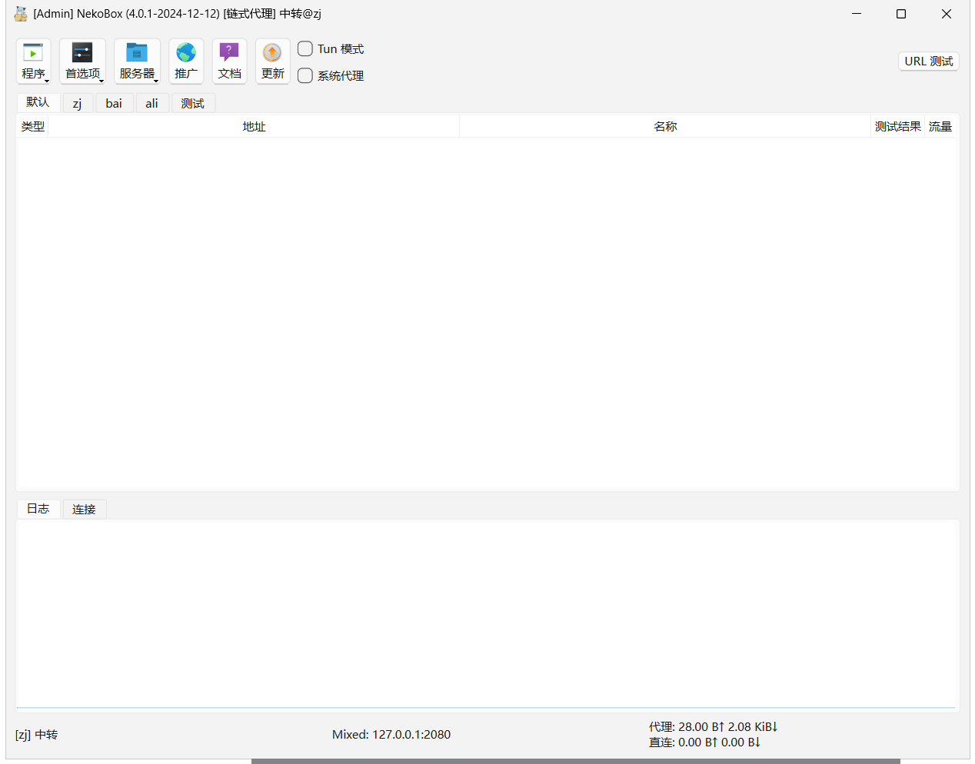
Task: Run the URL 测试 button
Action: point(928,61)
